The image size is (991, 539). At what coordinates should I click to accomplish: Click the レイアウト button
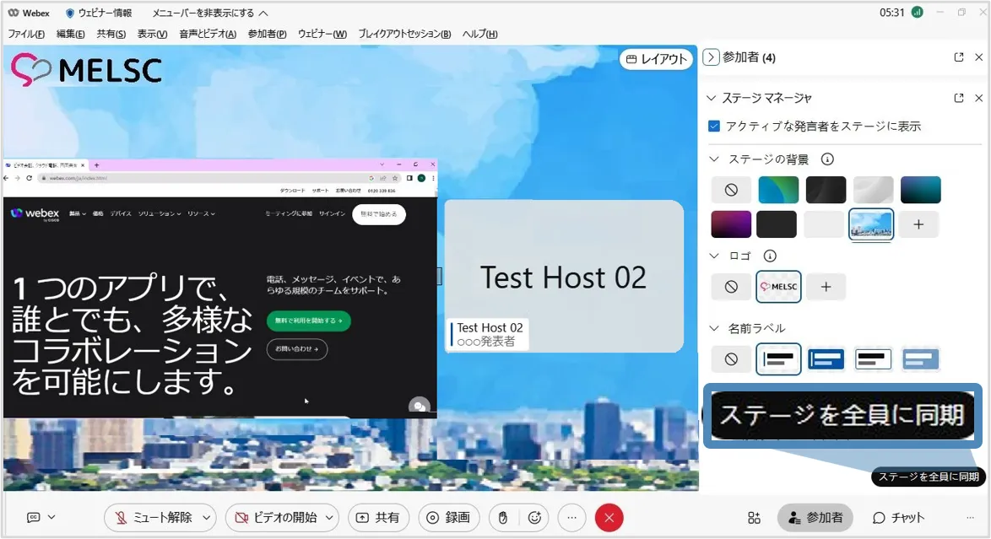point(656,59)
